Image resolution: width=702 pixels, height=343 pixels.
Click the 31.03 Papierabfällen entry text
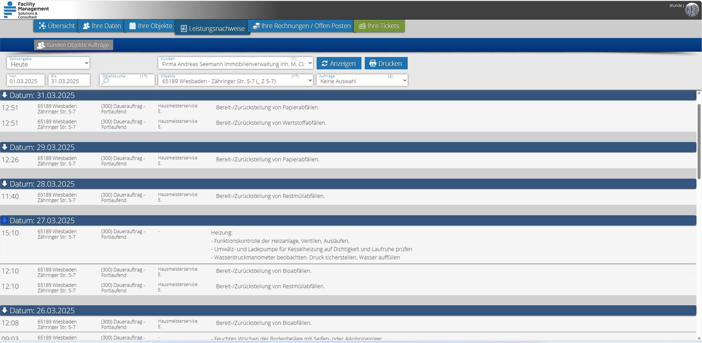click(268, 107)
